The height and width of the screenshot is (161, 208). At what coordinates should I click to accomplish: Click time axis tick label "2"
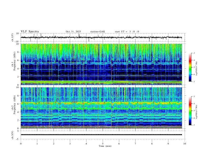click(x=54, y=144)
